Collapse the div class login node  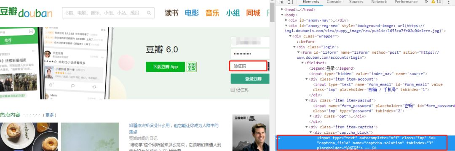tap(294, 47)
